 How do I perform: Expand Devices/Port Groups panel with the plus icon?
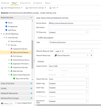31,98
